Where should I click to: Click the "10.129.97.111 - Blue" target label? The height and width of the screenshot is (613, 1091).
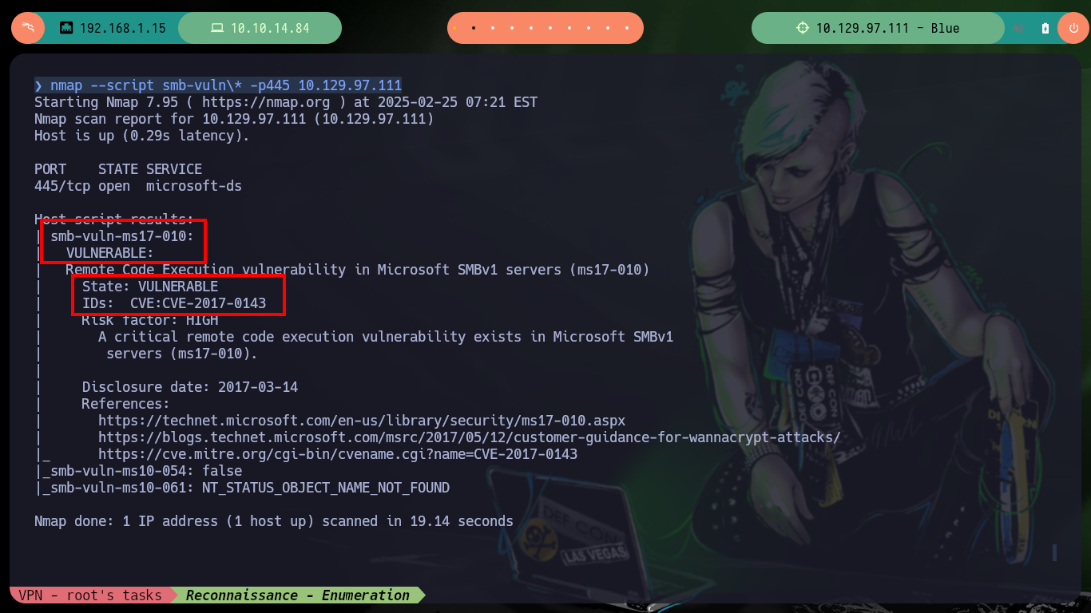pyautogui.click(x=887, y=28)
